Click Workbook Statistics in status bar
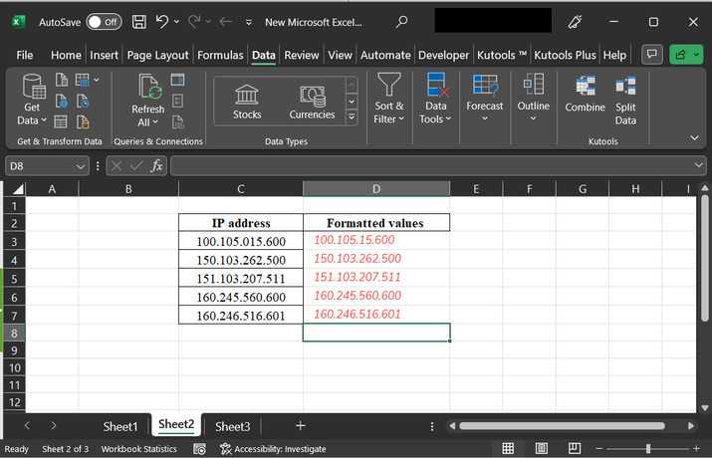 click(x=138, y=449)
